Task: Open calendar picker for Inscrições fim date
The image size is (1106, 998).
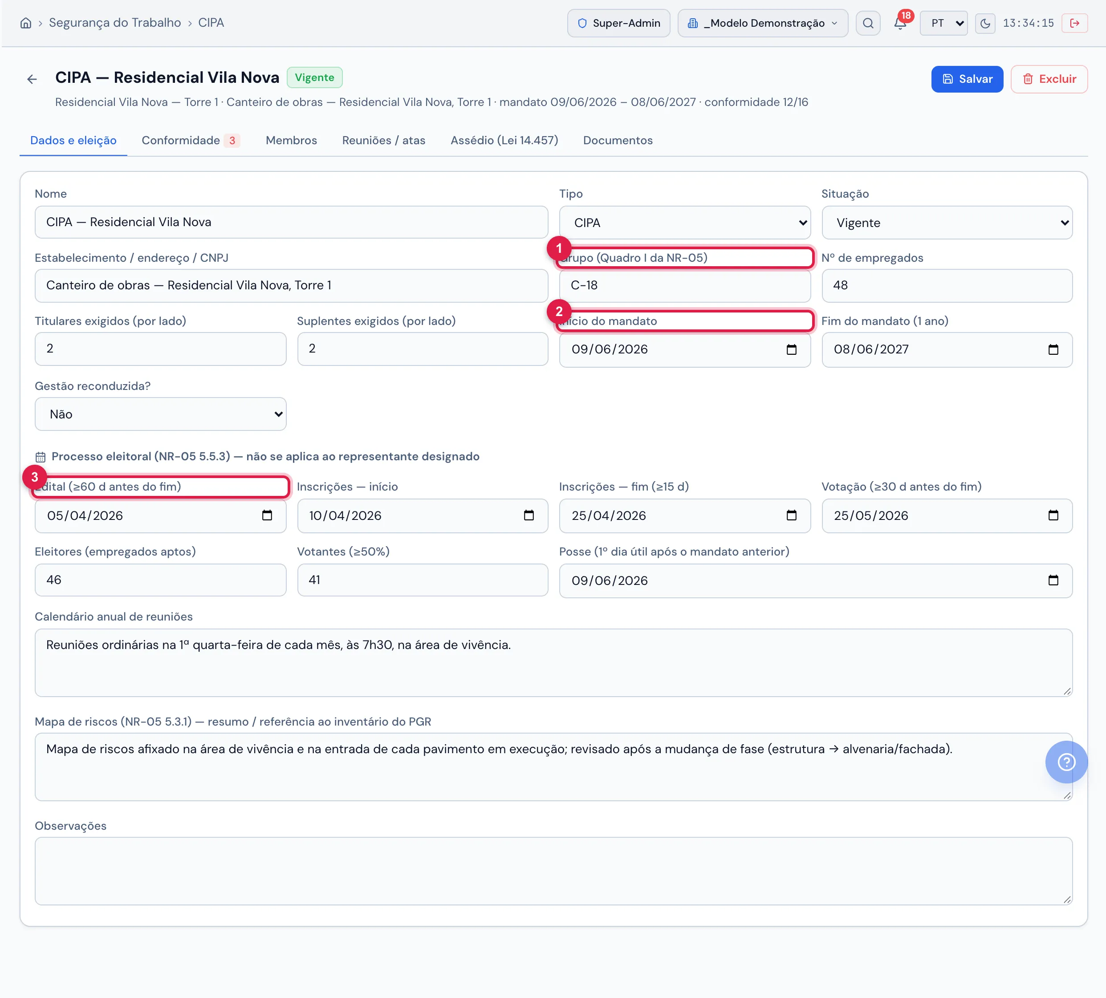Action: pyautogui.click(x=791, y=515)
